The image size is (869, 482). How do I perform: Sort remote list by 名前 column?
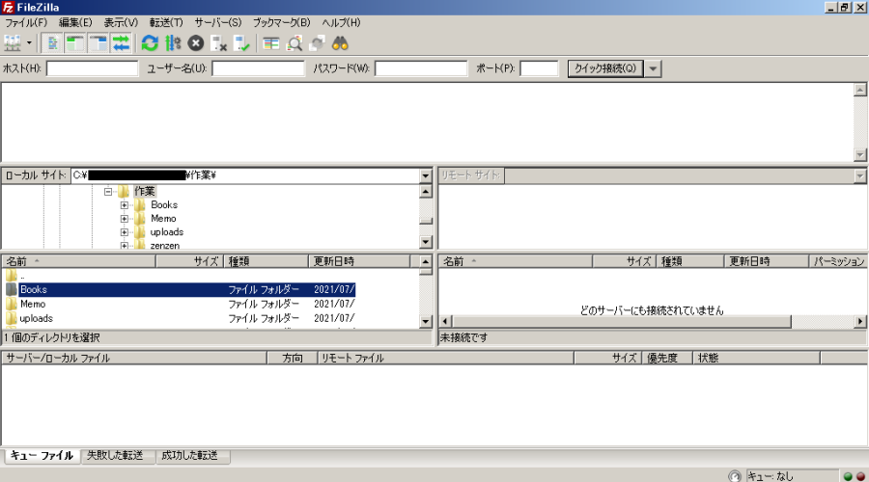516,261
